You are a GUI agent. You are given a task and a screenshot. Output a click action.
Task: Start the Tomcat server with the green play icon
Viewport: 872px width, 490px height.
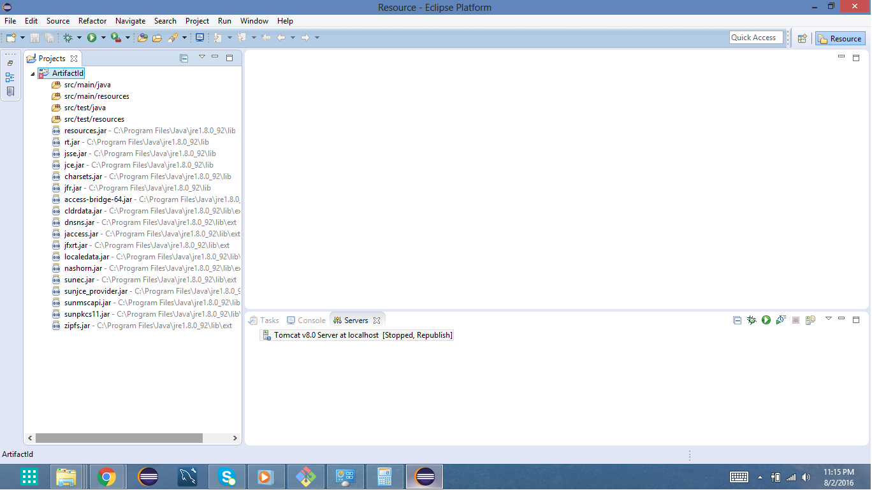(766, 320)
